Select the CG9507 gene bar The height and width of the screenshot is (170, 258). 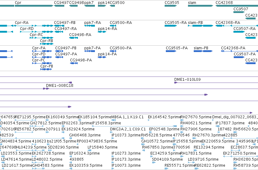pos(239,12)
